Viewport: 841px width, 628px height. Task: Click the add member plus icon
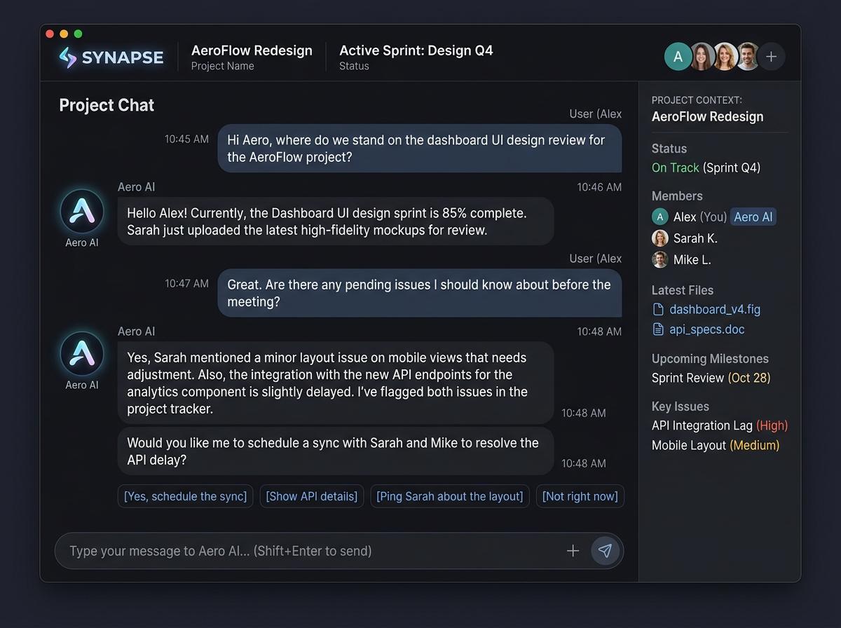(x=771, y=56)
